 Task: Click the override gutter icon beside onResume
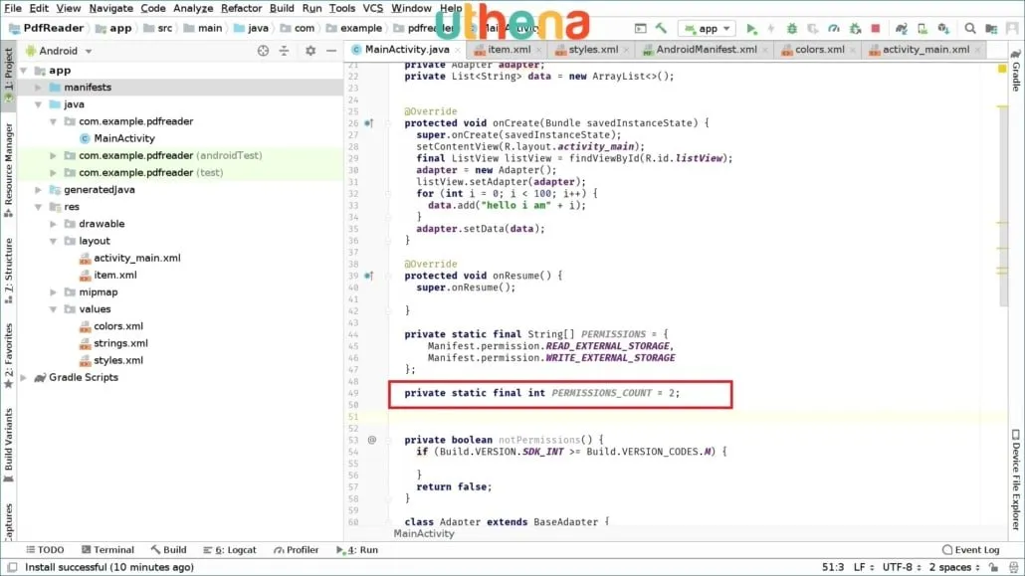coord(368,276)
